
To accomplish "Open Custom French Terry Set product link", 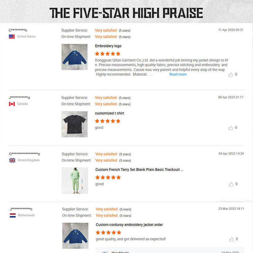I will pos(139,170).
